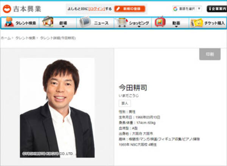Click the タレント詳細 breadcrumb text
This screenshot has width=227, height=166.
point(58,38)
